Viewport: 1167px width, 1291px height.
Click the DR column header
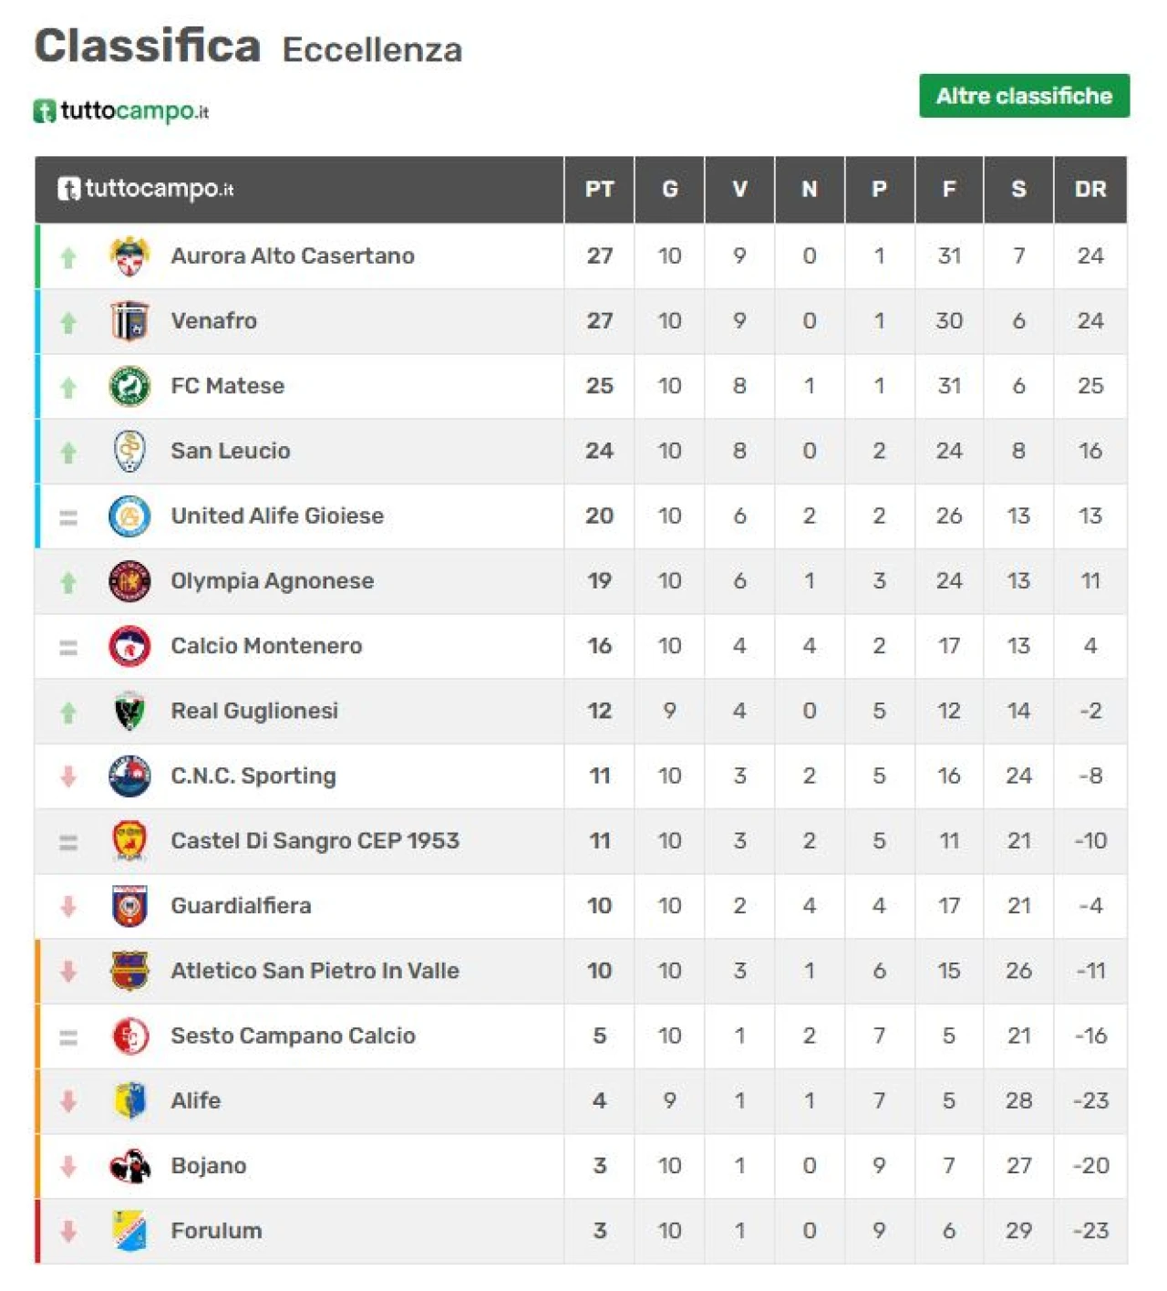point(1090,190)
